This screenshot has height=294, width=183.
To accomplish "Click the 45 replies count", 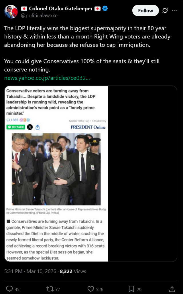I will pos(17,289).
